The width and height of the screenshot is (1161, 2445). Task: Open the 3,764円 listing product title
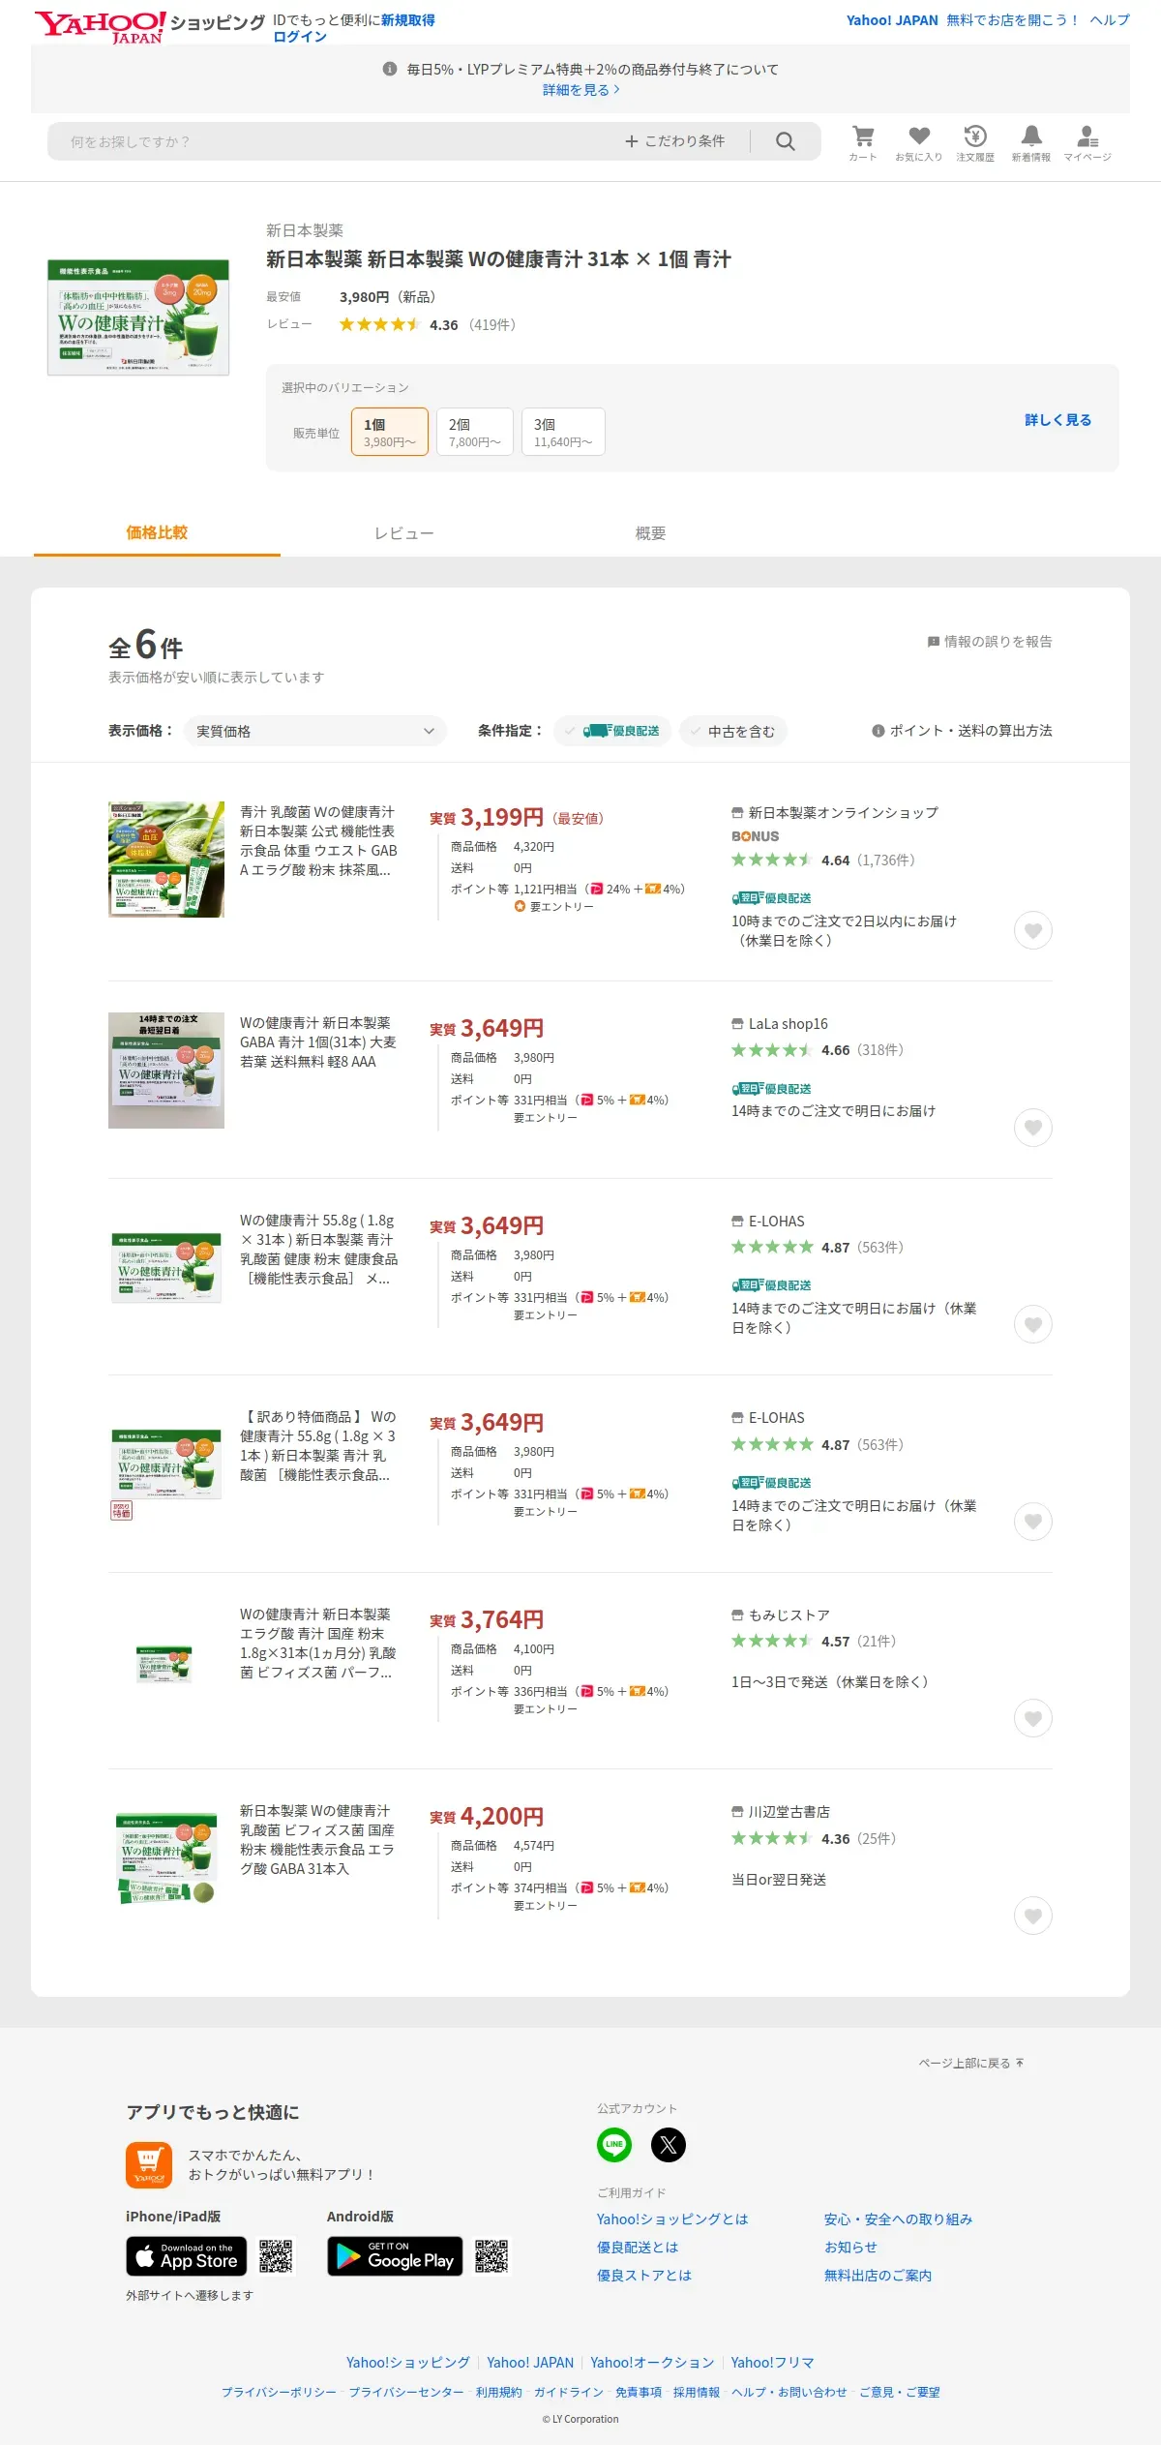point(318,1644)
